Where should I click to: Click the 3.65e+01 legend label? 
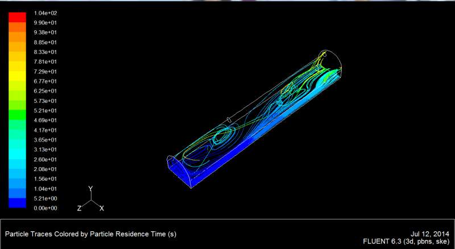45,140
